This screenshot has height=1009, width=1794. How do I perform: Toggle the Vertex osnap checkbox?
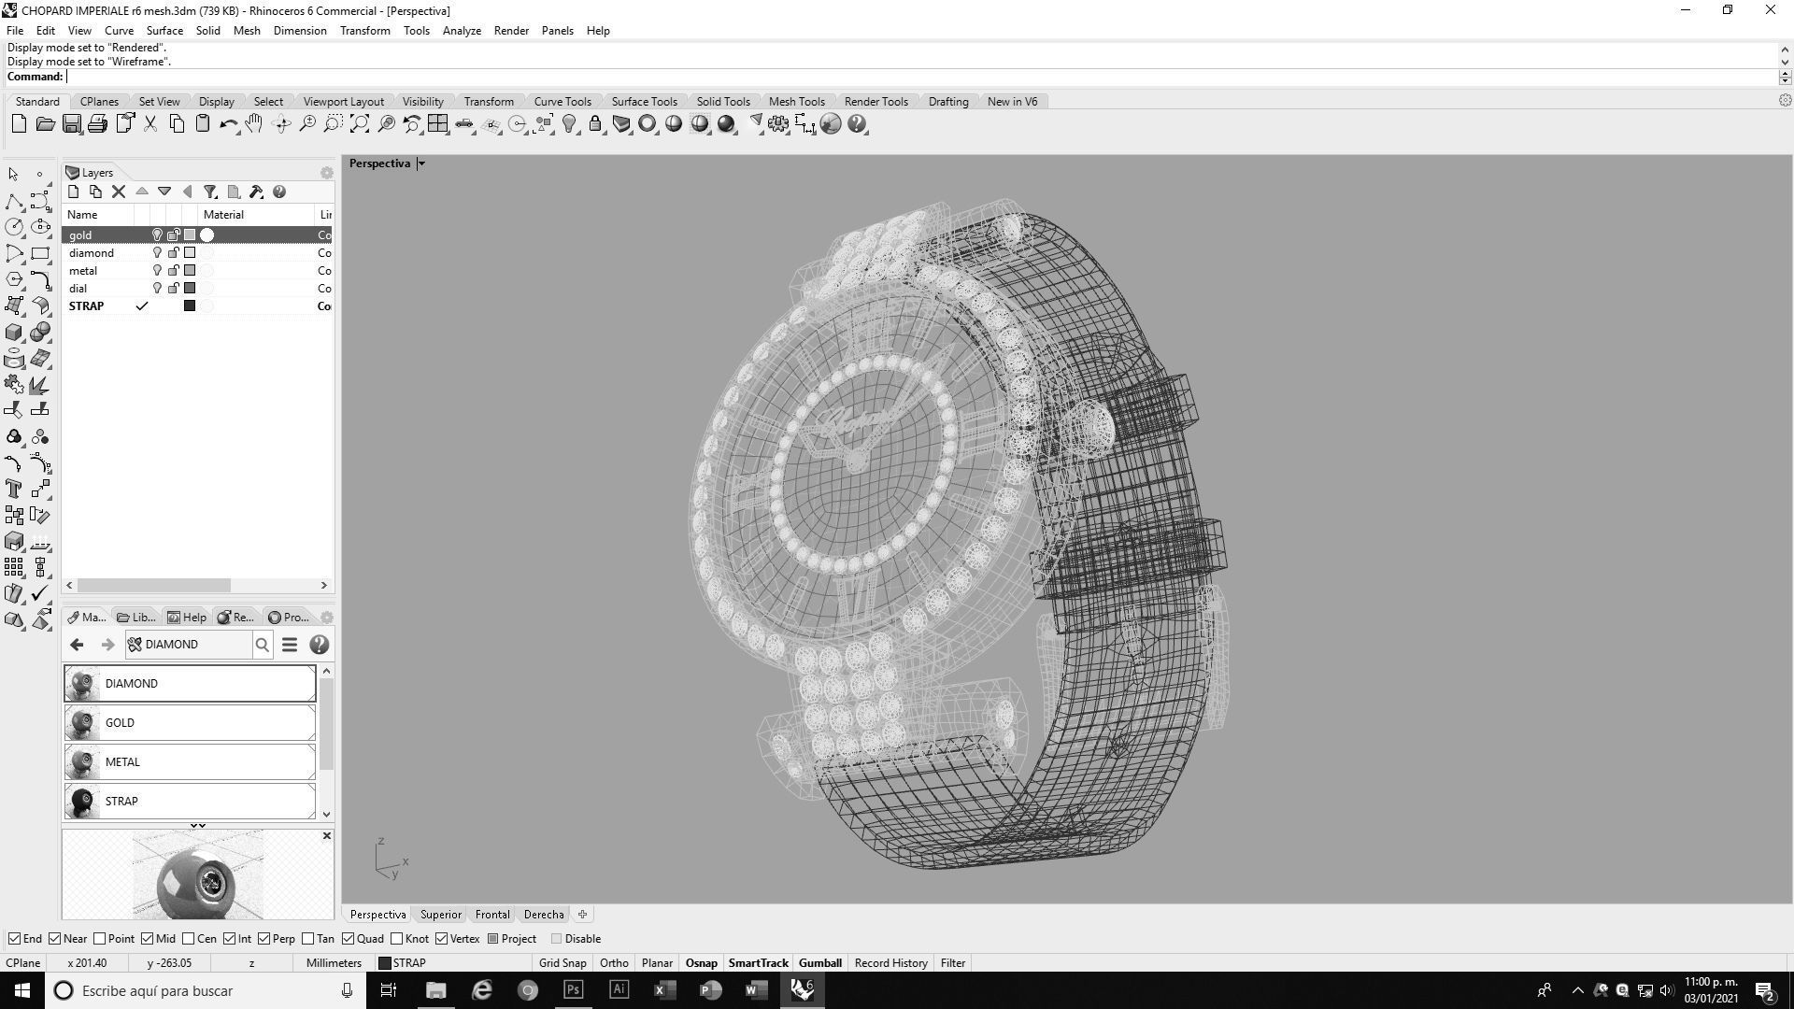click(441, 939)
